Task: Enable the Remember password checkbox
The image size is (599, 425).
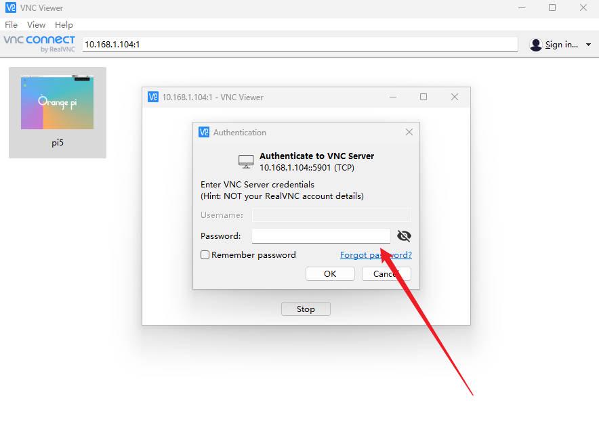Action: pos(205,255)
